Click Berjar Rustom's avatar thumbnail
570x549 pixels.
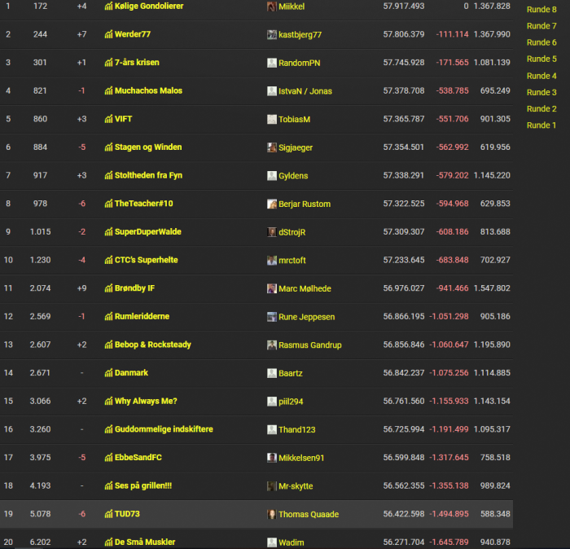(271, 204)
